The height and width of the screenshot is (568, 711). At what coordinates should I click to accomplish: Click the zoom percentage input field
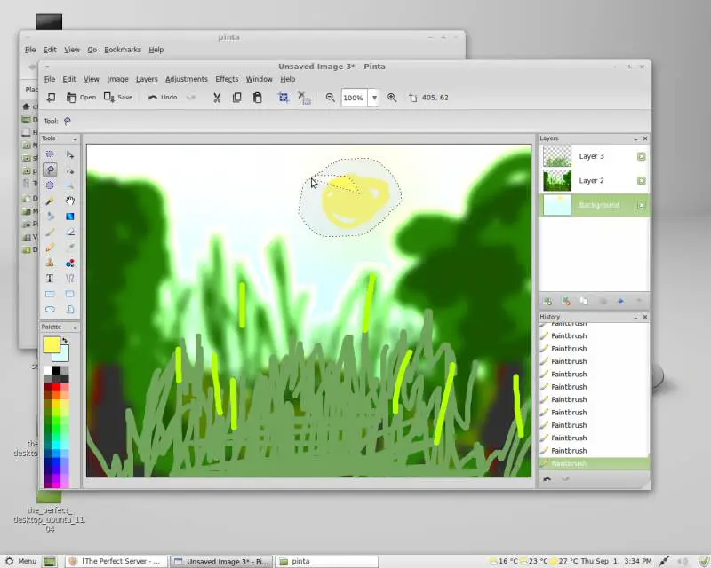coord(355,98)
